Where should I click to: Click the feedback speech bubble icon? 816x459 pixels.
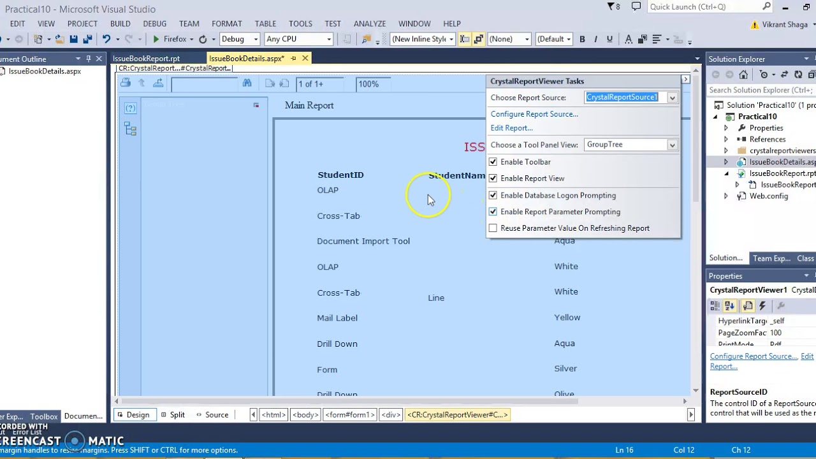[636, 6]
